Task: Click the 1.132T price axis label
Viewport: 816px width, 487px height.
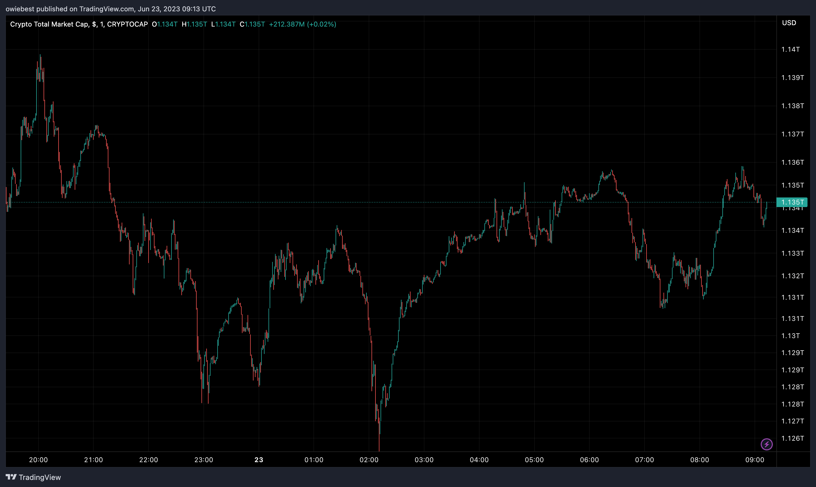Action: [x=792, y=276]
